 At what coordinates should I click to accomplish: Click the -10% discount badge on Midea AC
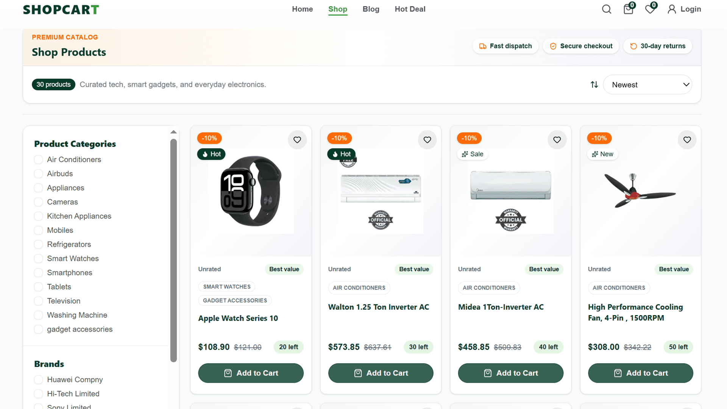[470, 138]
